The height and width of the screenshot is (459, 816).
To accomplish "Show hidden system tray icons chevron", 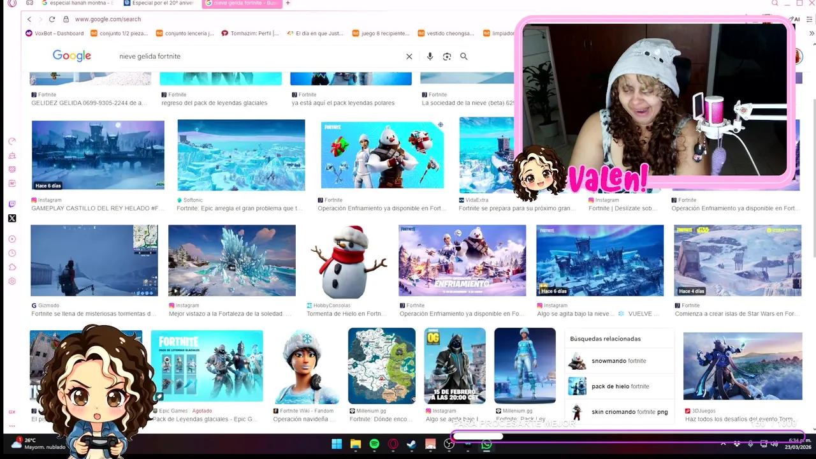I will click(x=723, y=444).
